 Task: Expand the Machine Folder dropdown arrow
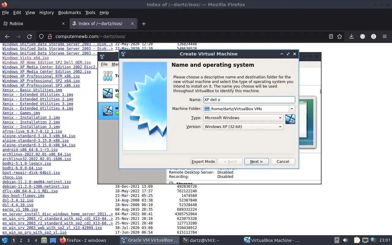[292, 109]
